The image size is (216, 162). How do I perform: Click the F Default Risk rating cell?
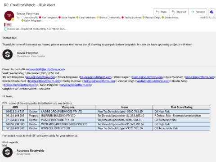point(181,116)
